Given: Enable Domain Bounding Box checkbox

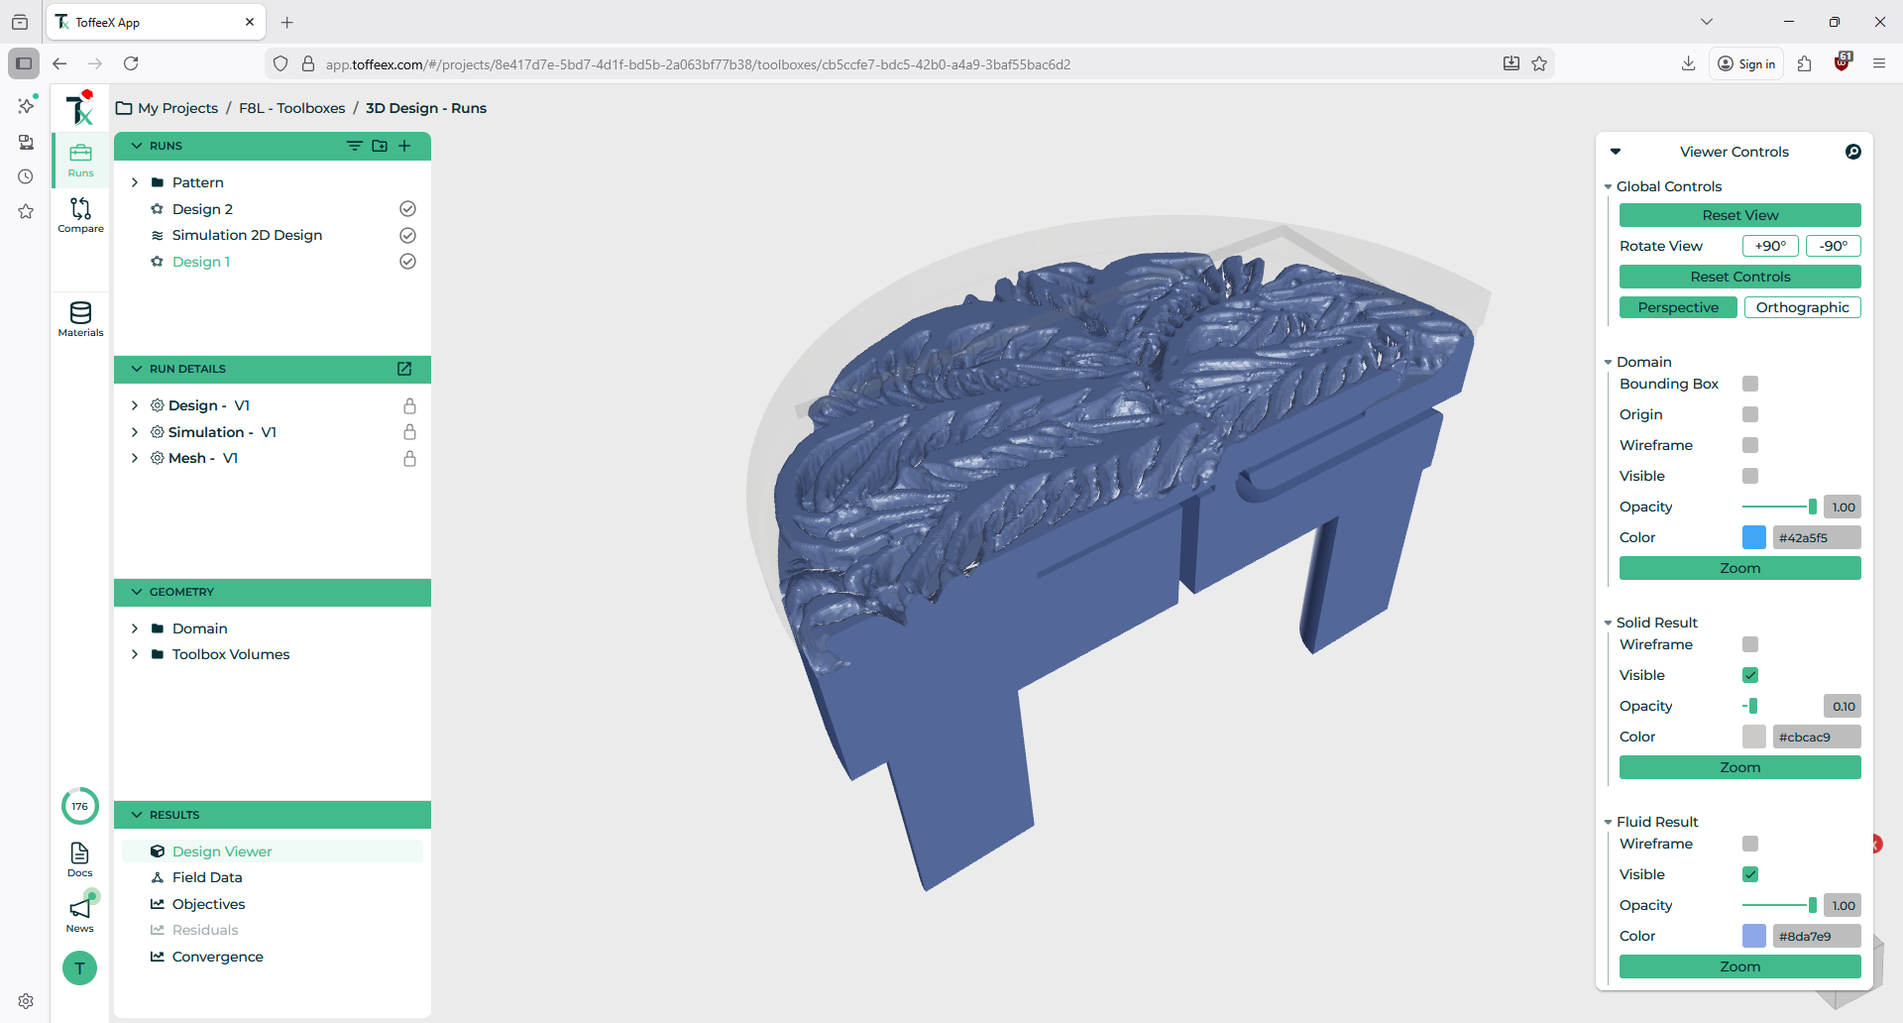Looking at the screenshot, I should (x=1750, y=384).
